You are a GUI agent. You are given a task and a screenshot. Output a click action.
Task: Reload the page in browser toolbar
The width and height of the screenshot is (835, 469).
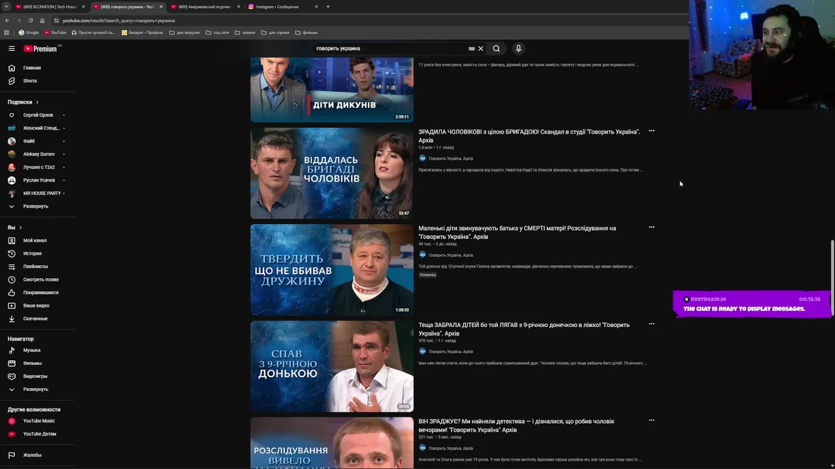click(30, 20)
